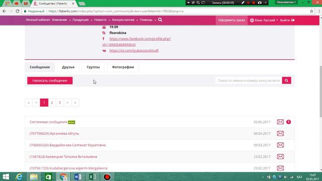Open Chrome's three-dot menu

click(x=319, y=11)
